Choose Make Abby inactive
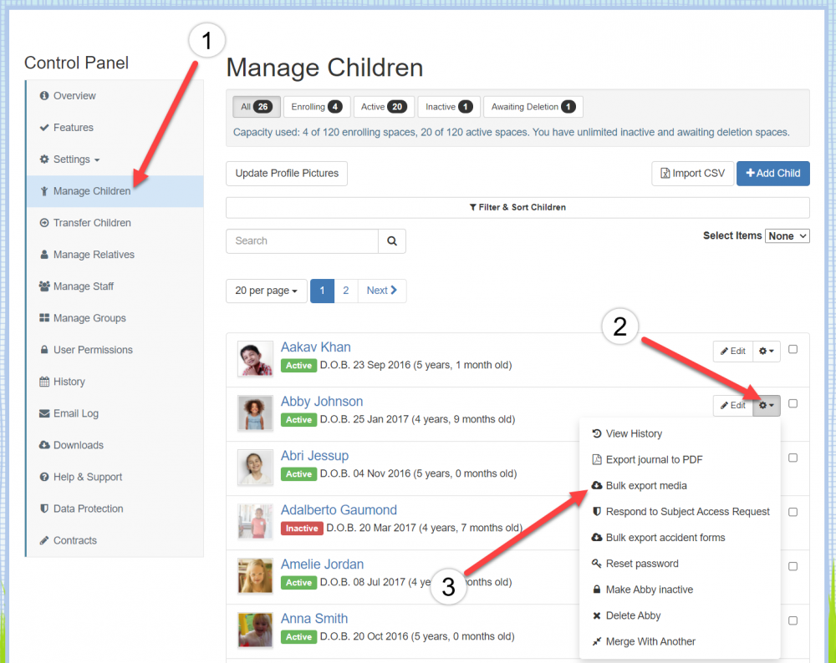This screenshot has width=836, height=663. click(x=680, y=590)
